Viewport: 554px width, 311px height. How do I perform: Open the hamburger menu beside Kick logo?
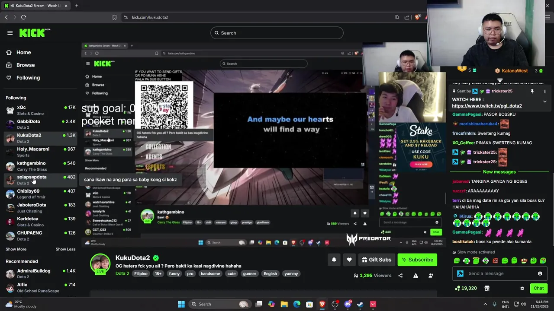[x=10, y=33]
